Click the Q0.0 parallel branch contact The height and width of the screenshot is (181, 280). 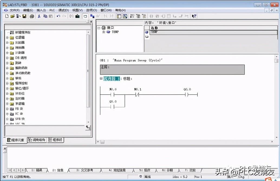[112, 107]
